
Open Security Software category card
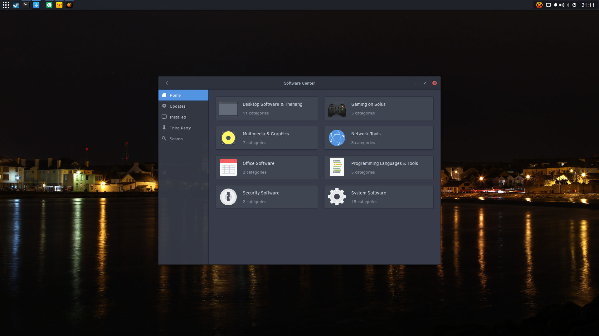coord(267,197)
